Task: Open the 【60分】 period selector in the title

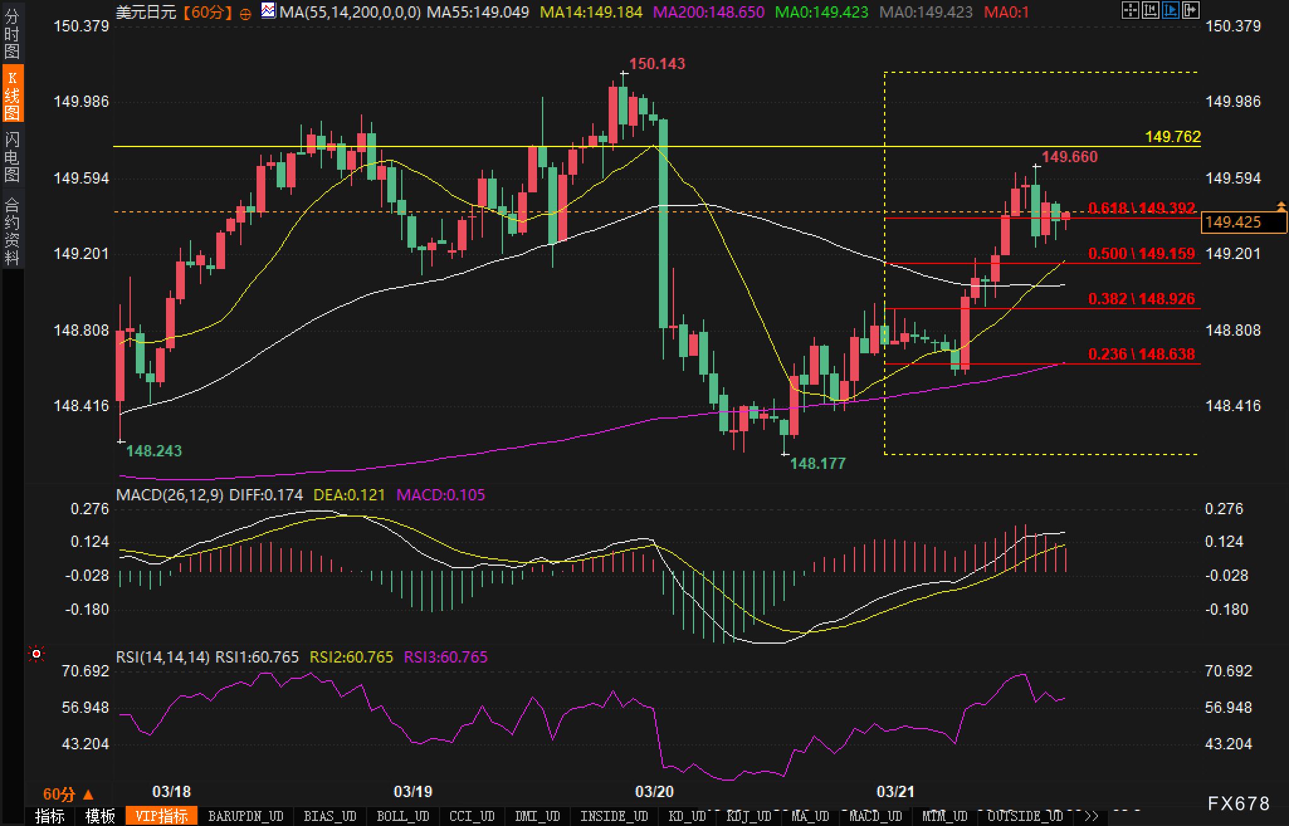Action: click(x=208, y=12)
